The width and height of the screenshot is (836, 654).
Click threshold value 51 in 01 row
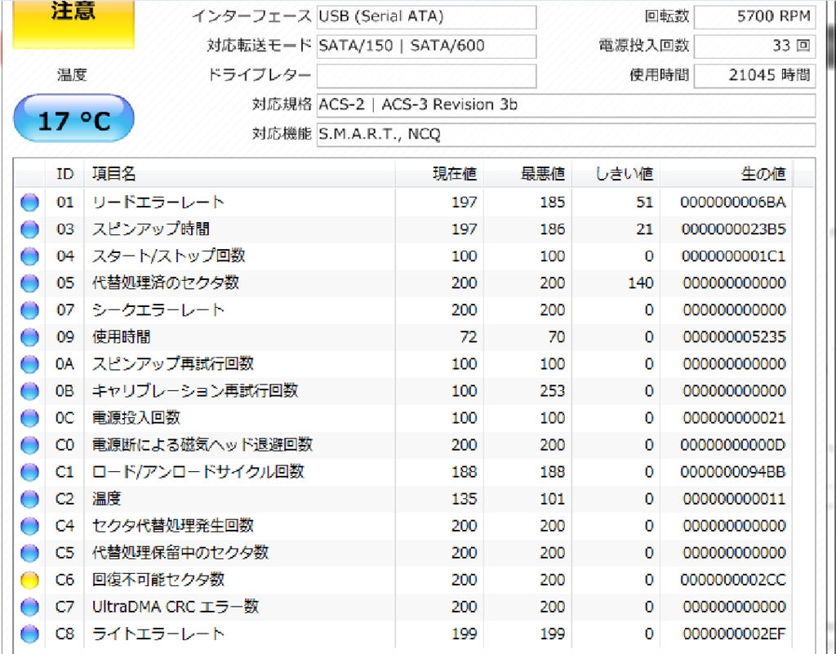645,202
